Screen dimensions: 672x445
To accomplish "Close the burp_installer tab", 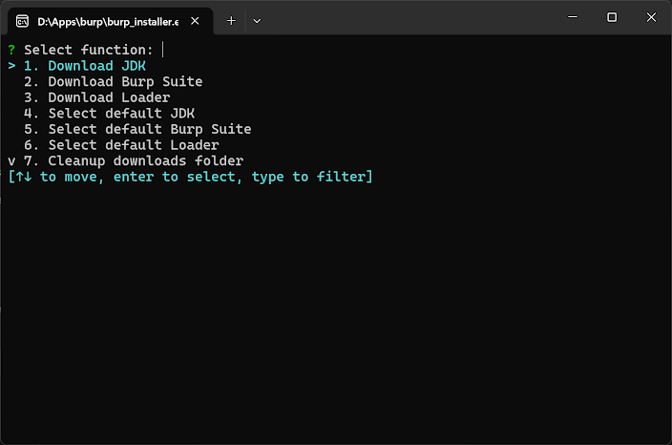I will pos(195,21).
